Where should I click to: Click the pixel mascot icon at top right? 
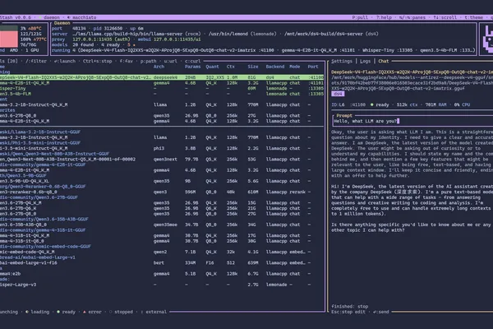487,39
